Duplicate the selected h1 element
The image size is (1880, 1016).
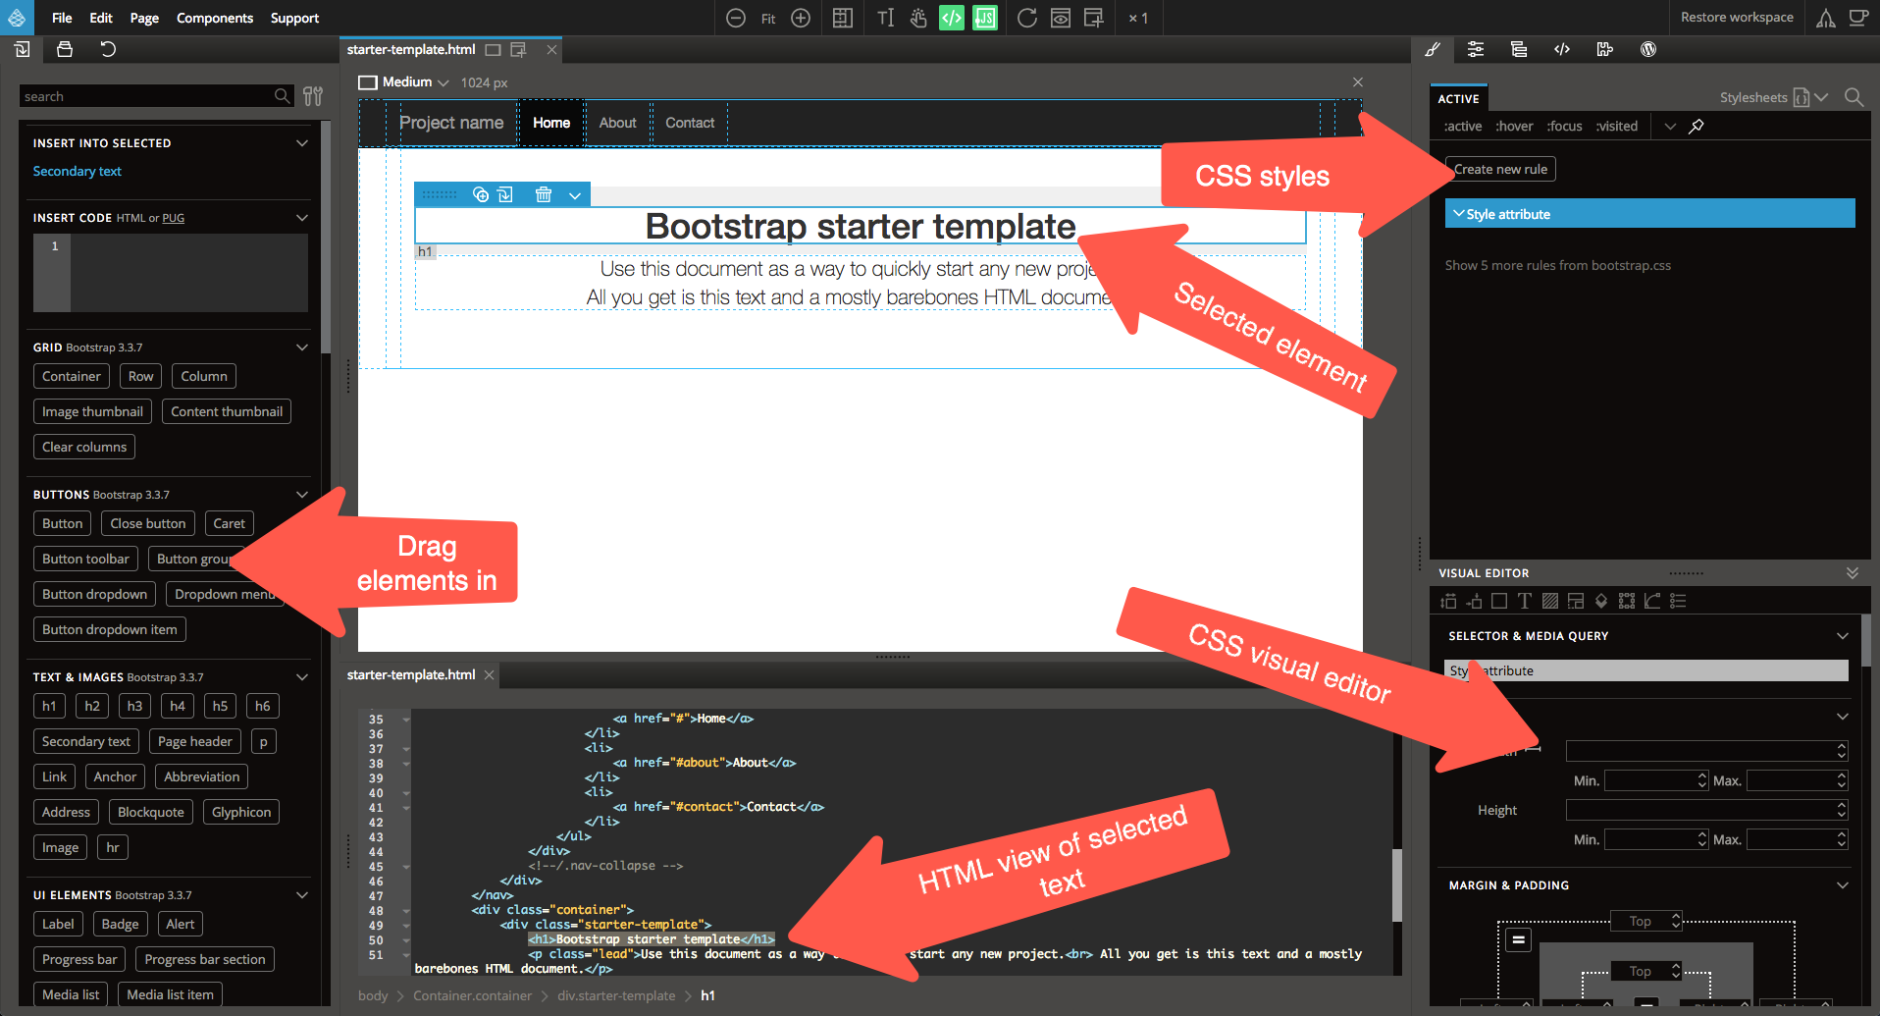(x=481, y=194)
